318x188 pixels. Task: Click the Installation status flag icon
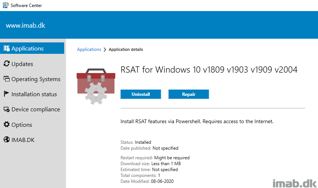tap(7, 94)
